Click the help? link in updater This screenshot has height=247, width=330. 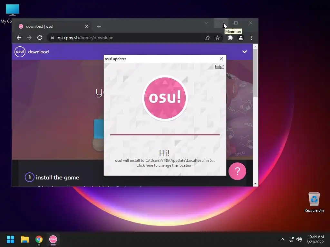pyautogui.click(x=219, y=67)
